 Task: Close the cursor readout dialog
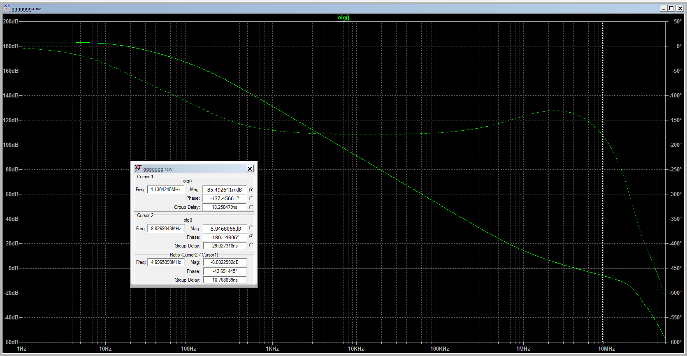click(x=250, y=169)
